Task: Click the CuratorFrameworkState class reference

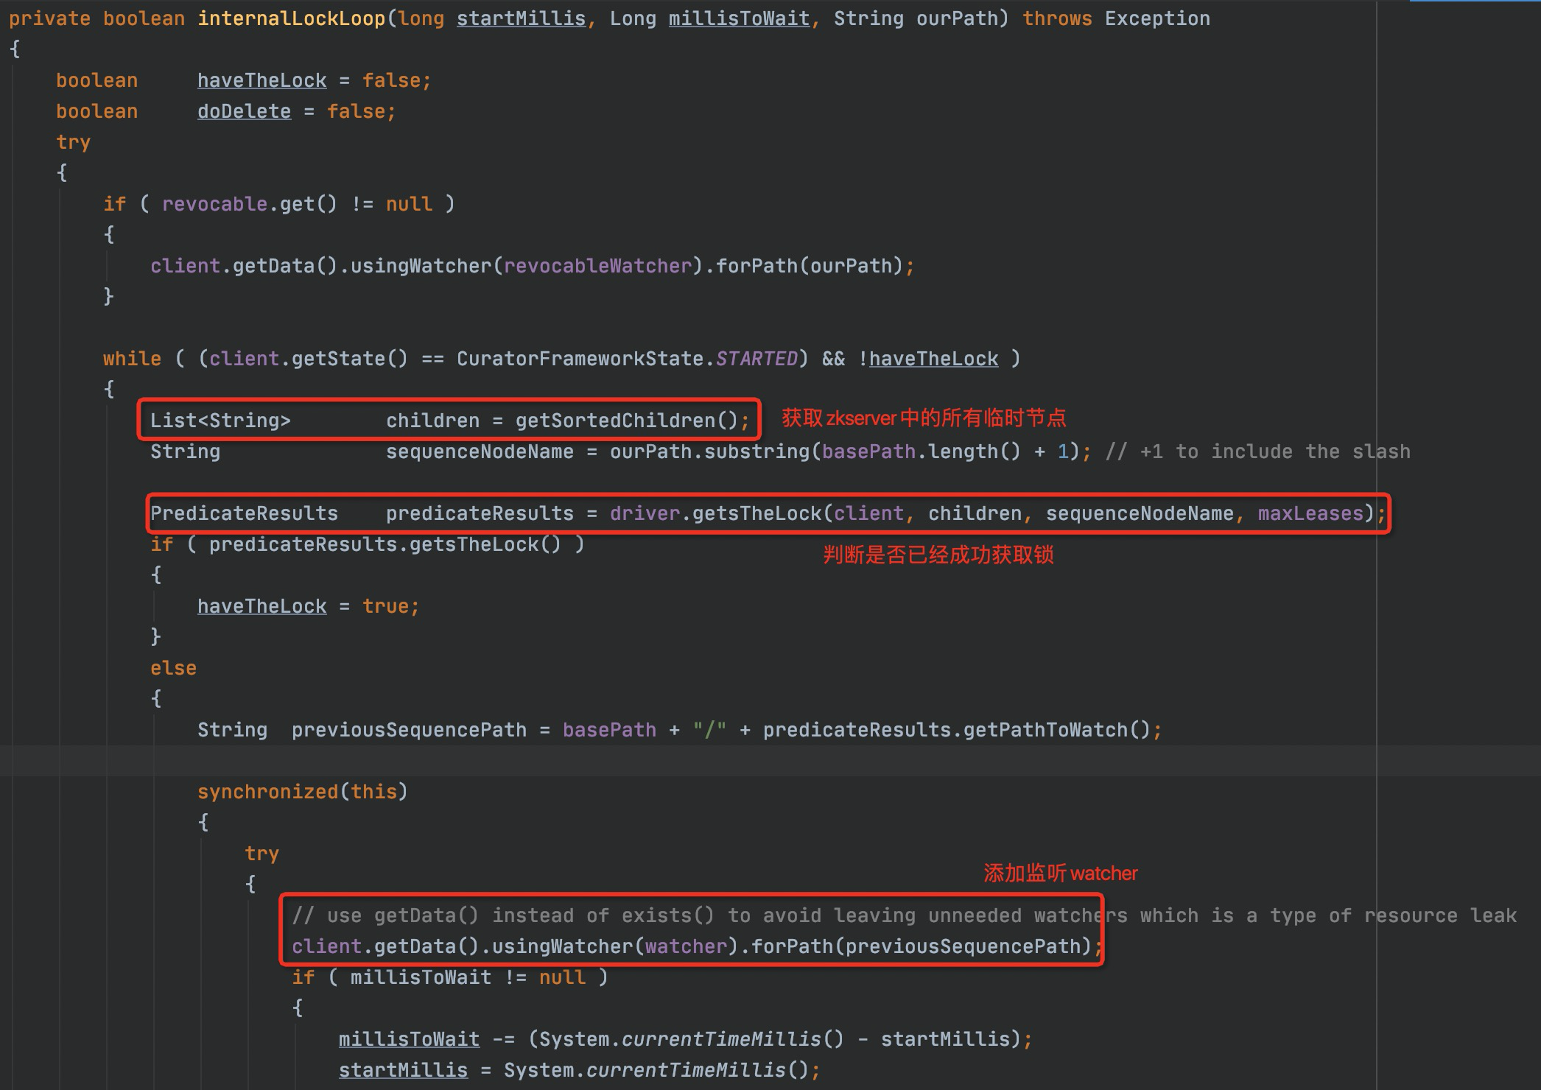Action: 580,359
